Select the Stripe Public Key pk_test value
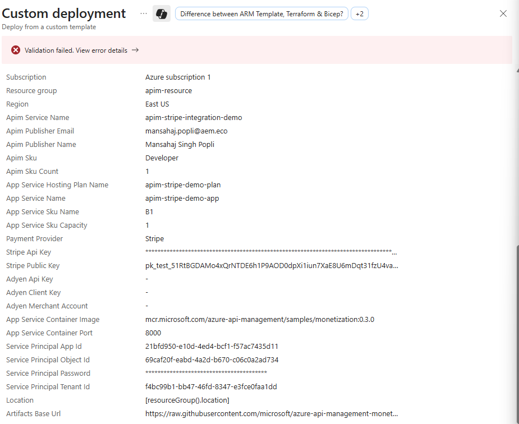519x424 pixels. tap(272, 266)
